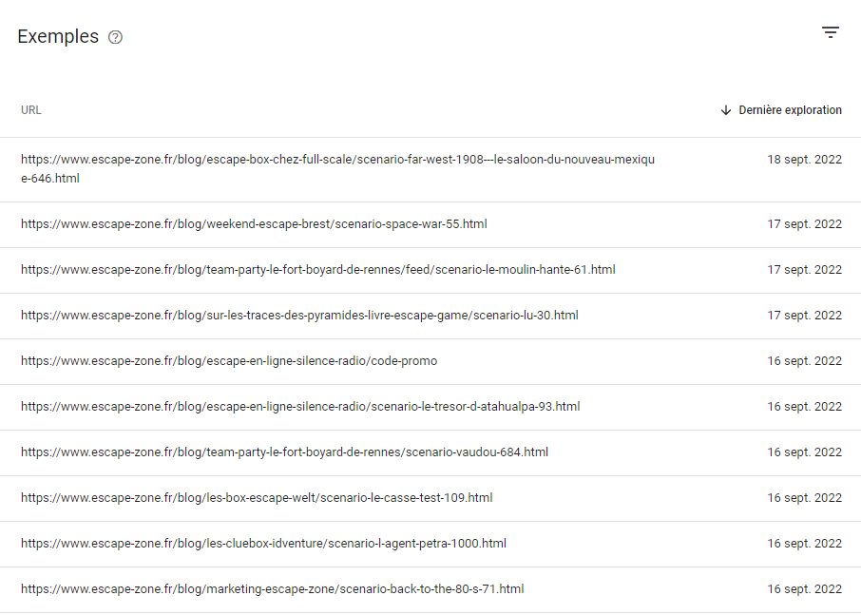Select the scenario-le-casse-test-109.html row

click(430, 498)
